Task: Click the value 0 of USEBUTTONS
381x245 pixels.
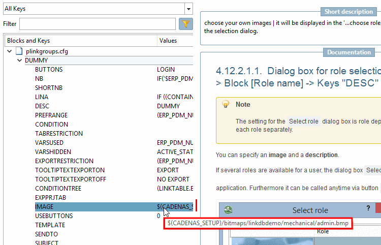Action: [158, 216]
